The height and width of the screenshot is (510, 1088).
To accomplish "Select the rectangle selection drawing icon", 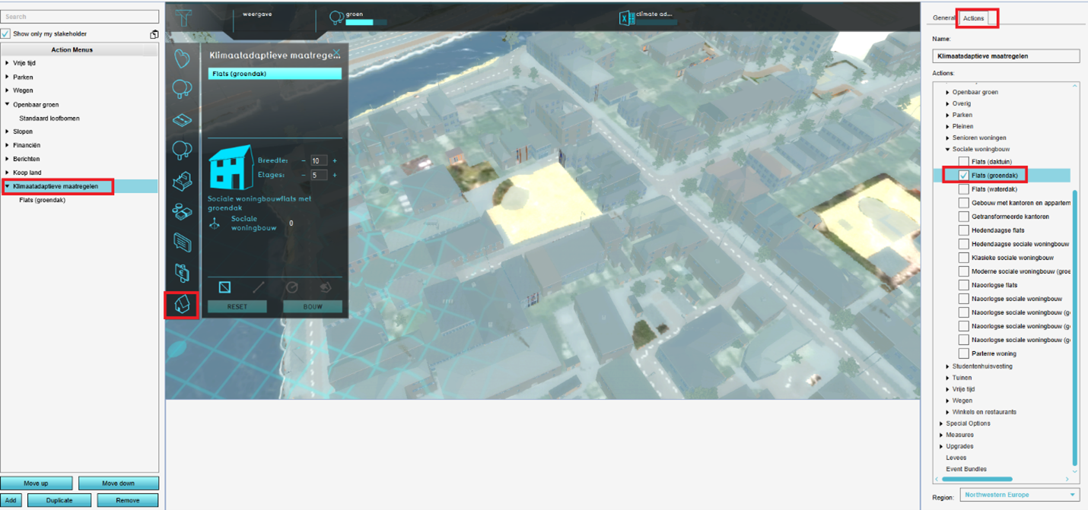I will (224, 287).
